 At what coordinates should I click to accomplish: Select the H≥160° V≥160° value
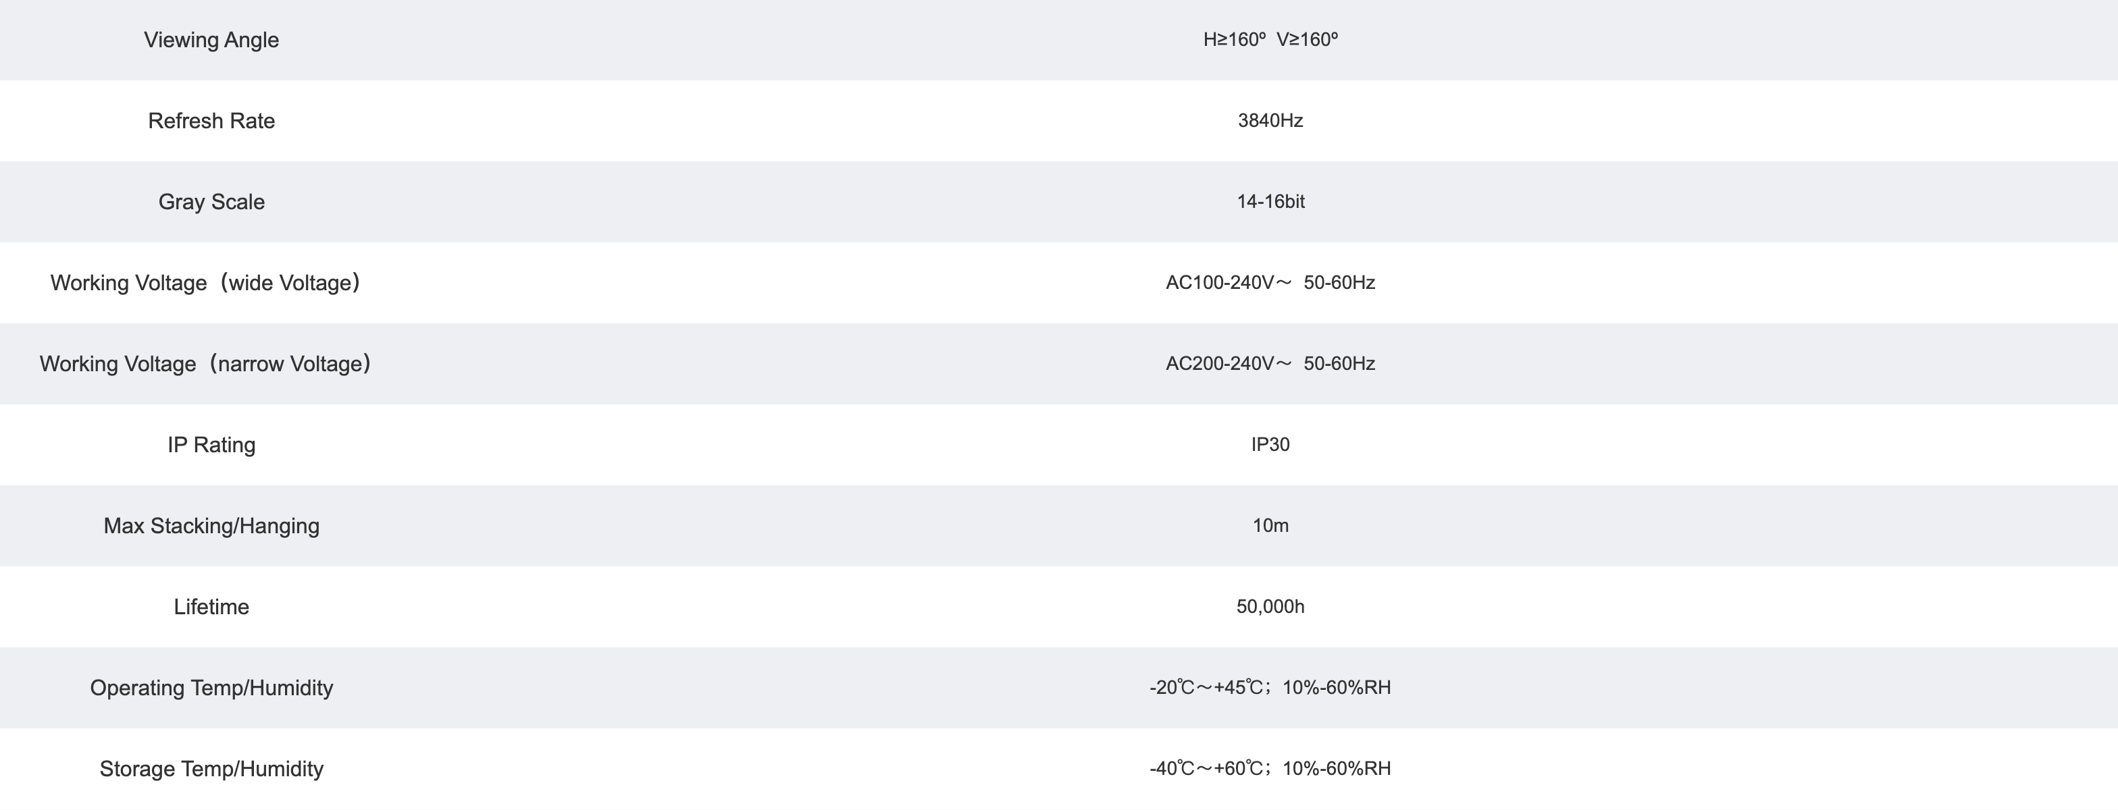[x=1270, y=39]
